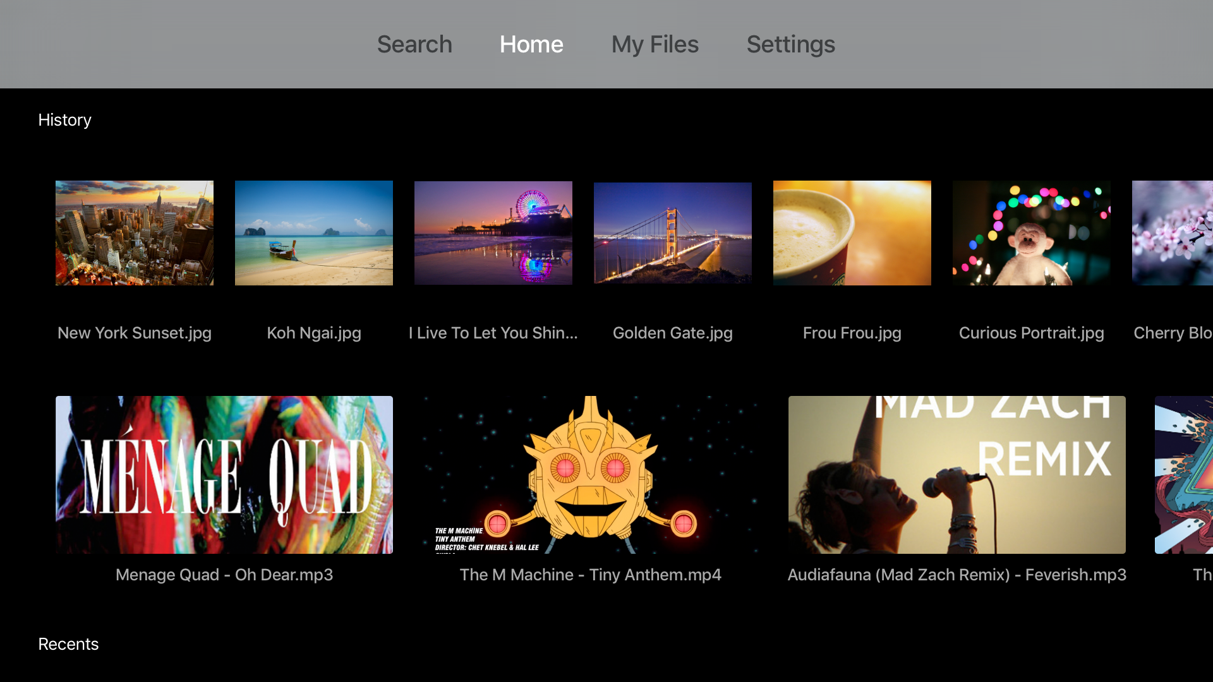Click the Golden Gate.jpg file label
Screen dimensions: 1213x682
(673, 333)
